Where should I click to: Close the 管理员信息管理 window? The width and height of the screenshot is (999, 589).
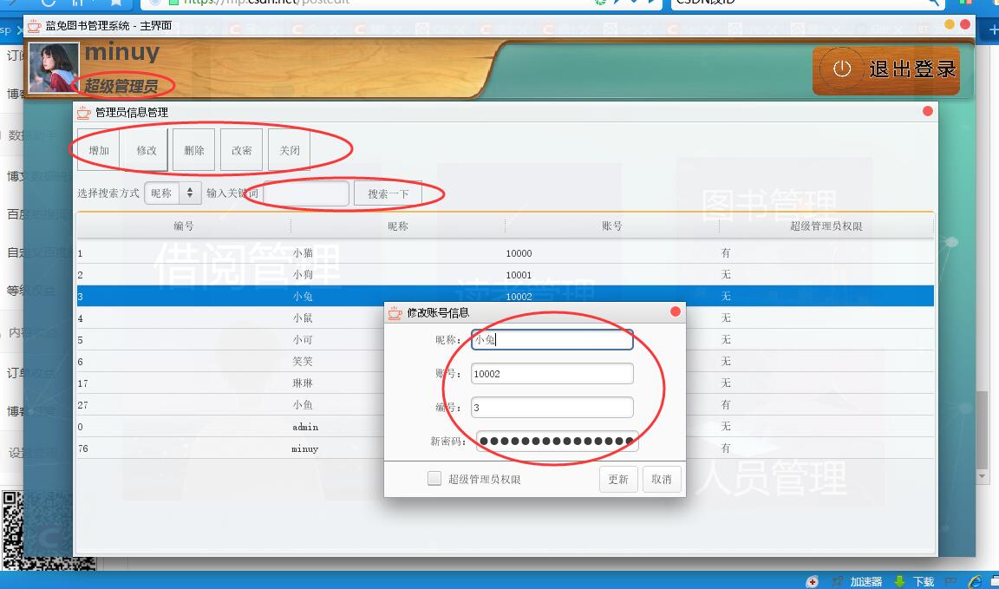(928, 112)
